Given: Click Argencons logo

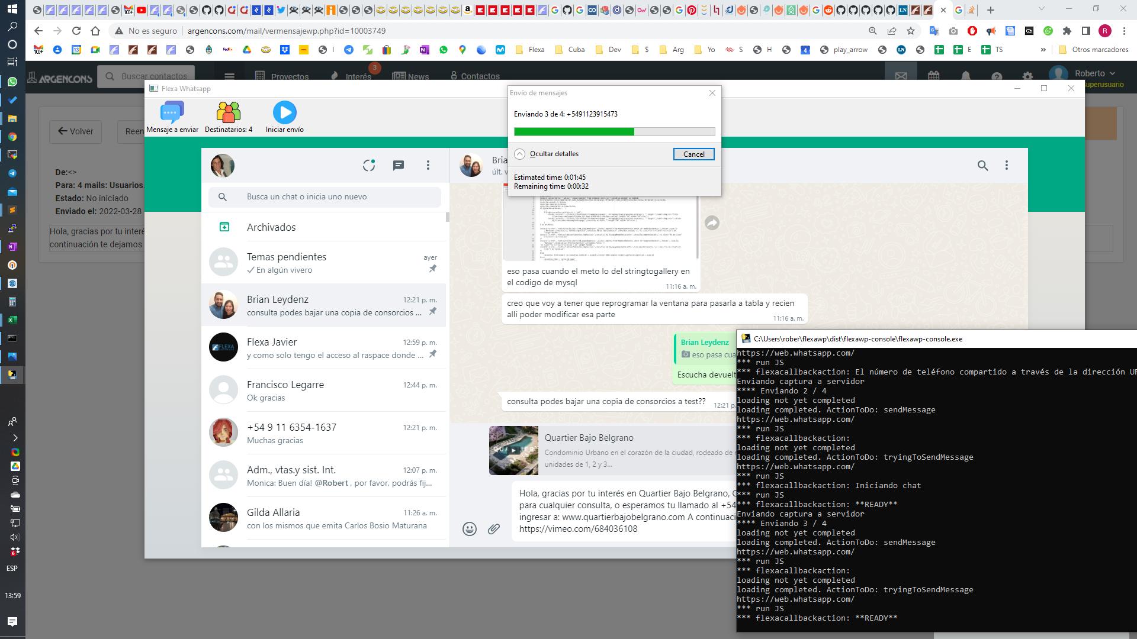Looking at the screenshot, I should tap(60, 78).
